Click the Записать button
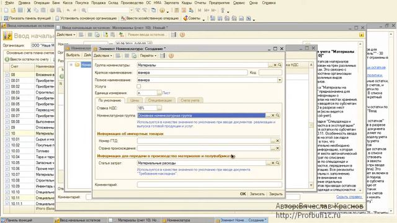The height and width of the screenshot is (223, 397). [x=257, y=194]
